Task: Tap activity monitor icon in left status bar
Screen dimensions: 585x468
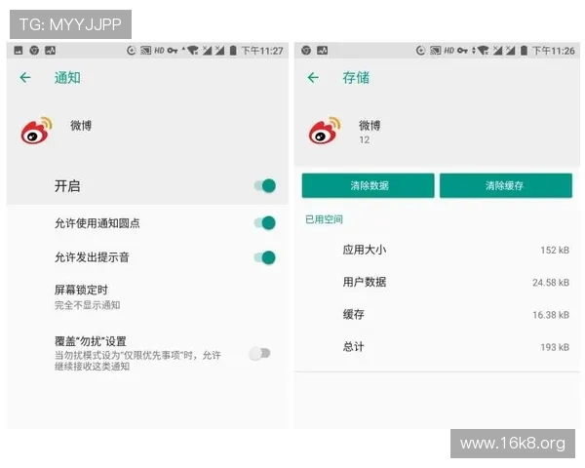Action: pos(50,51)
